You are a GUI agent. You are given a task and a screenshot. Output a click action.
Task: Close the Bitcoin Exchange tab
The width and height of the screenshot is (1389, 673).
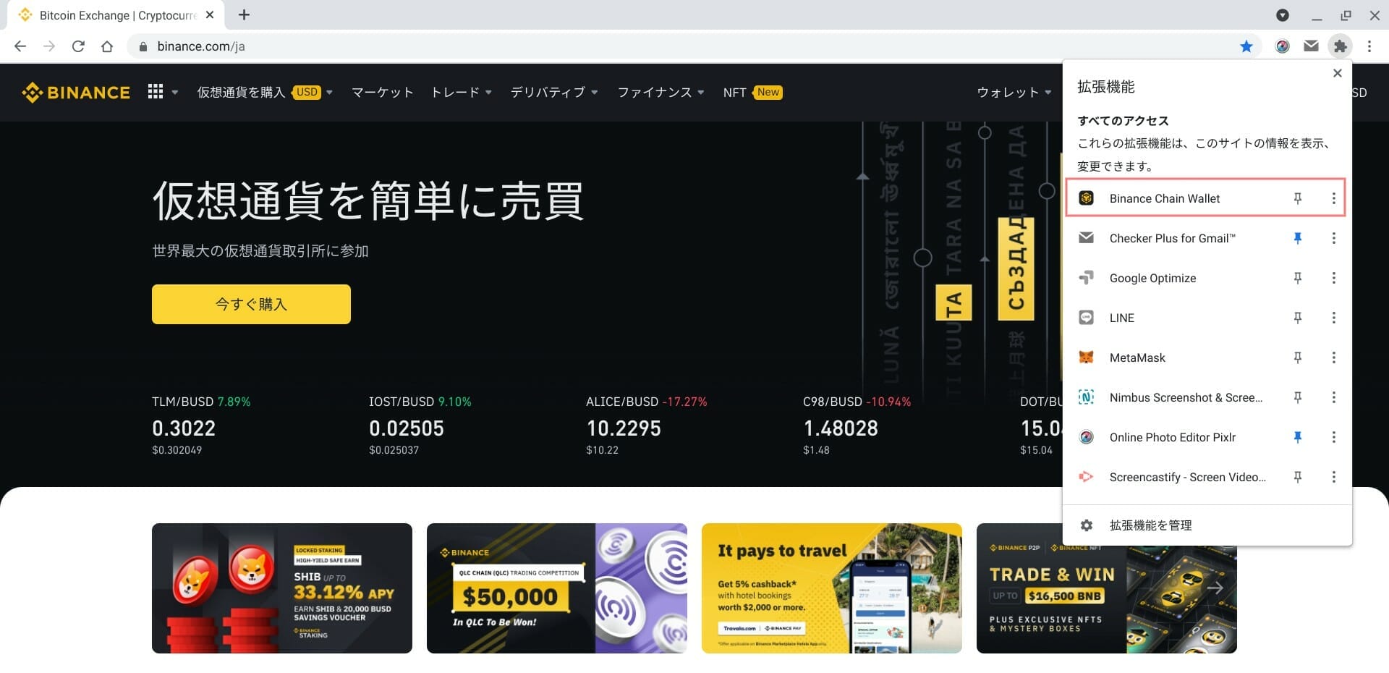[x=210, y=14]
